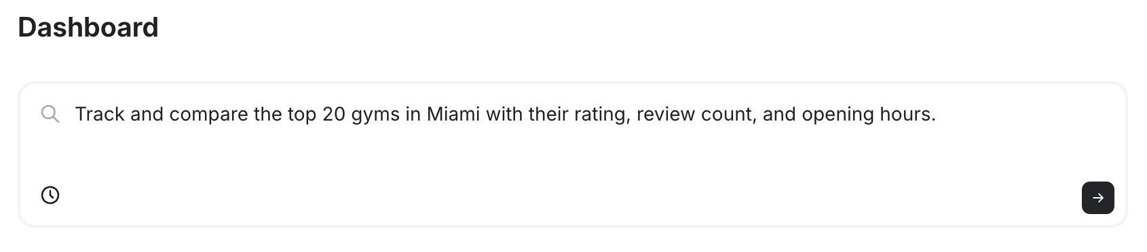Viewport: 1147px width, 252px height.
Task: Click the magnifying glass search icon
Action: [x=50, y=114]
